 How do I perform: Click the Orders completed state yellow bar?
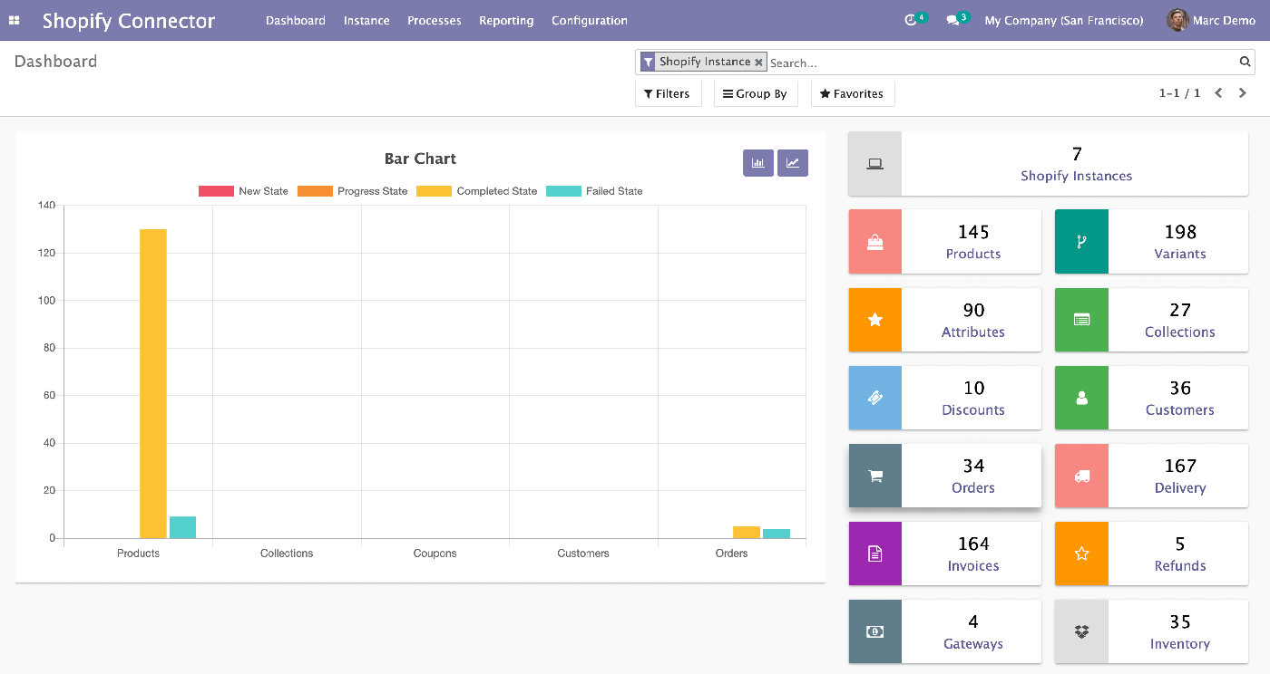pyautogui.click(x=747, y=532)
